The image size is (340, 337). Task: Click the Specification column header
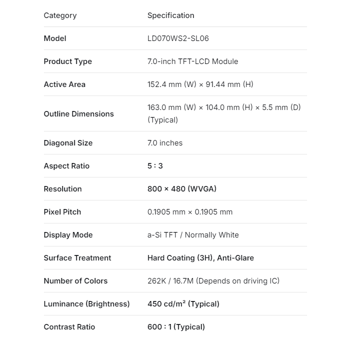click(171, 15)
